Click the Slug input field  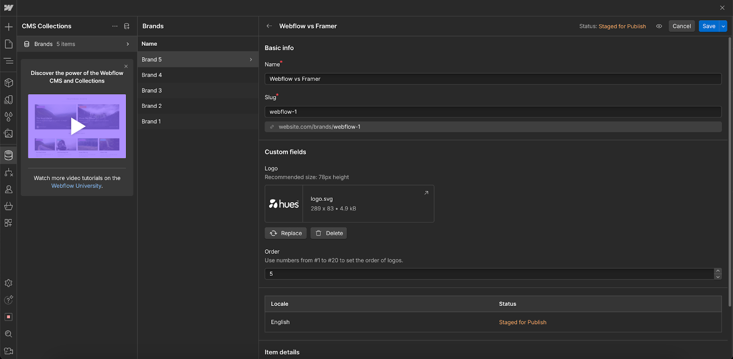coord(493,112)
